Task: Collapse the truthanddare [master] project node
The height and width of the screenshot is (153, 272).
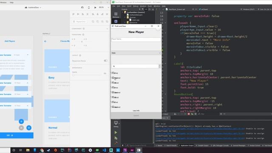Action: (x=122, y=12)
